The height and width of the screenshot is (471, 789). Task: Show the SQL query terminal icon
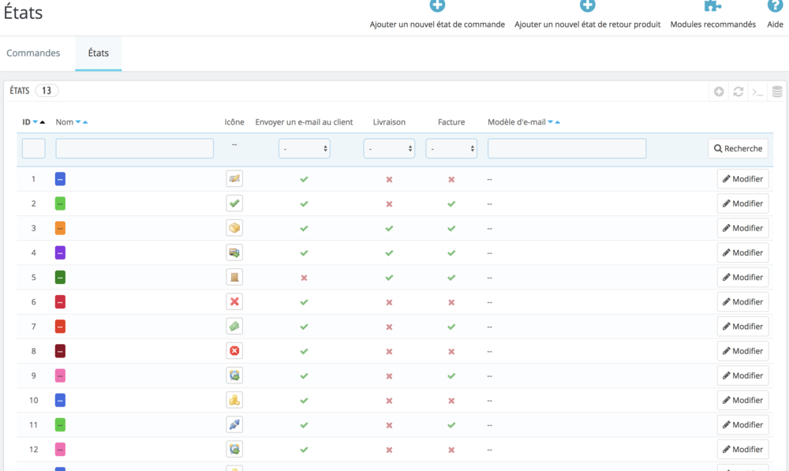[x=757, y=92]
